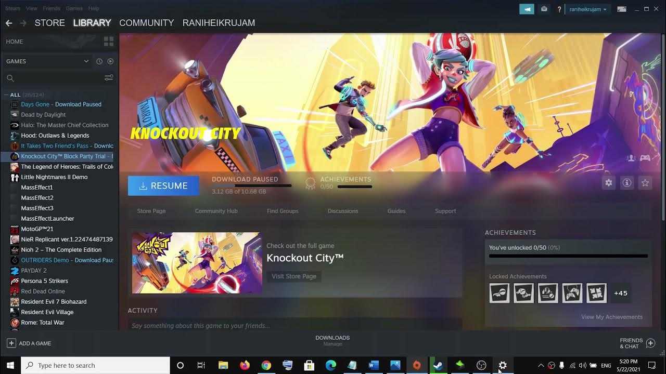The height and width of the screenshot is (374, 666).
Task: Click the second locked achievement icon
Action: (x=523, y=293)
